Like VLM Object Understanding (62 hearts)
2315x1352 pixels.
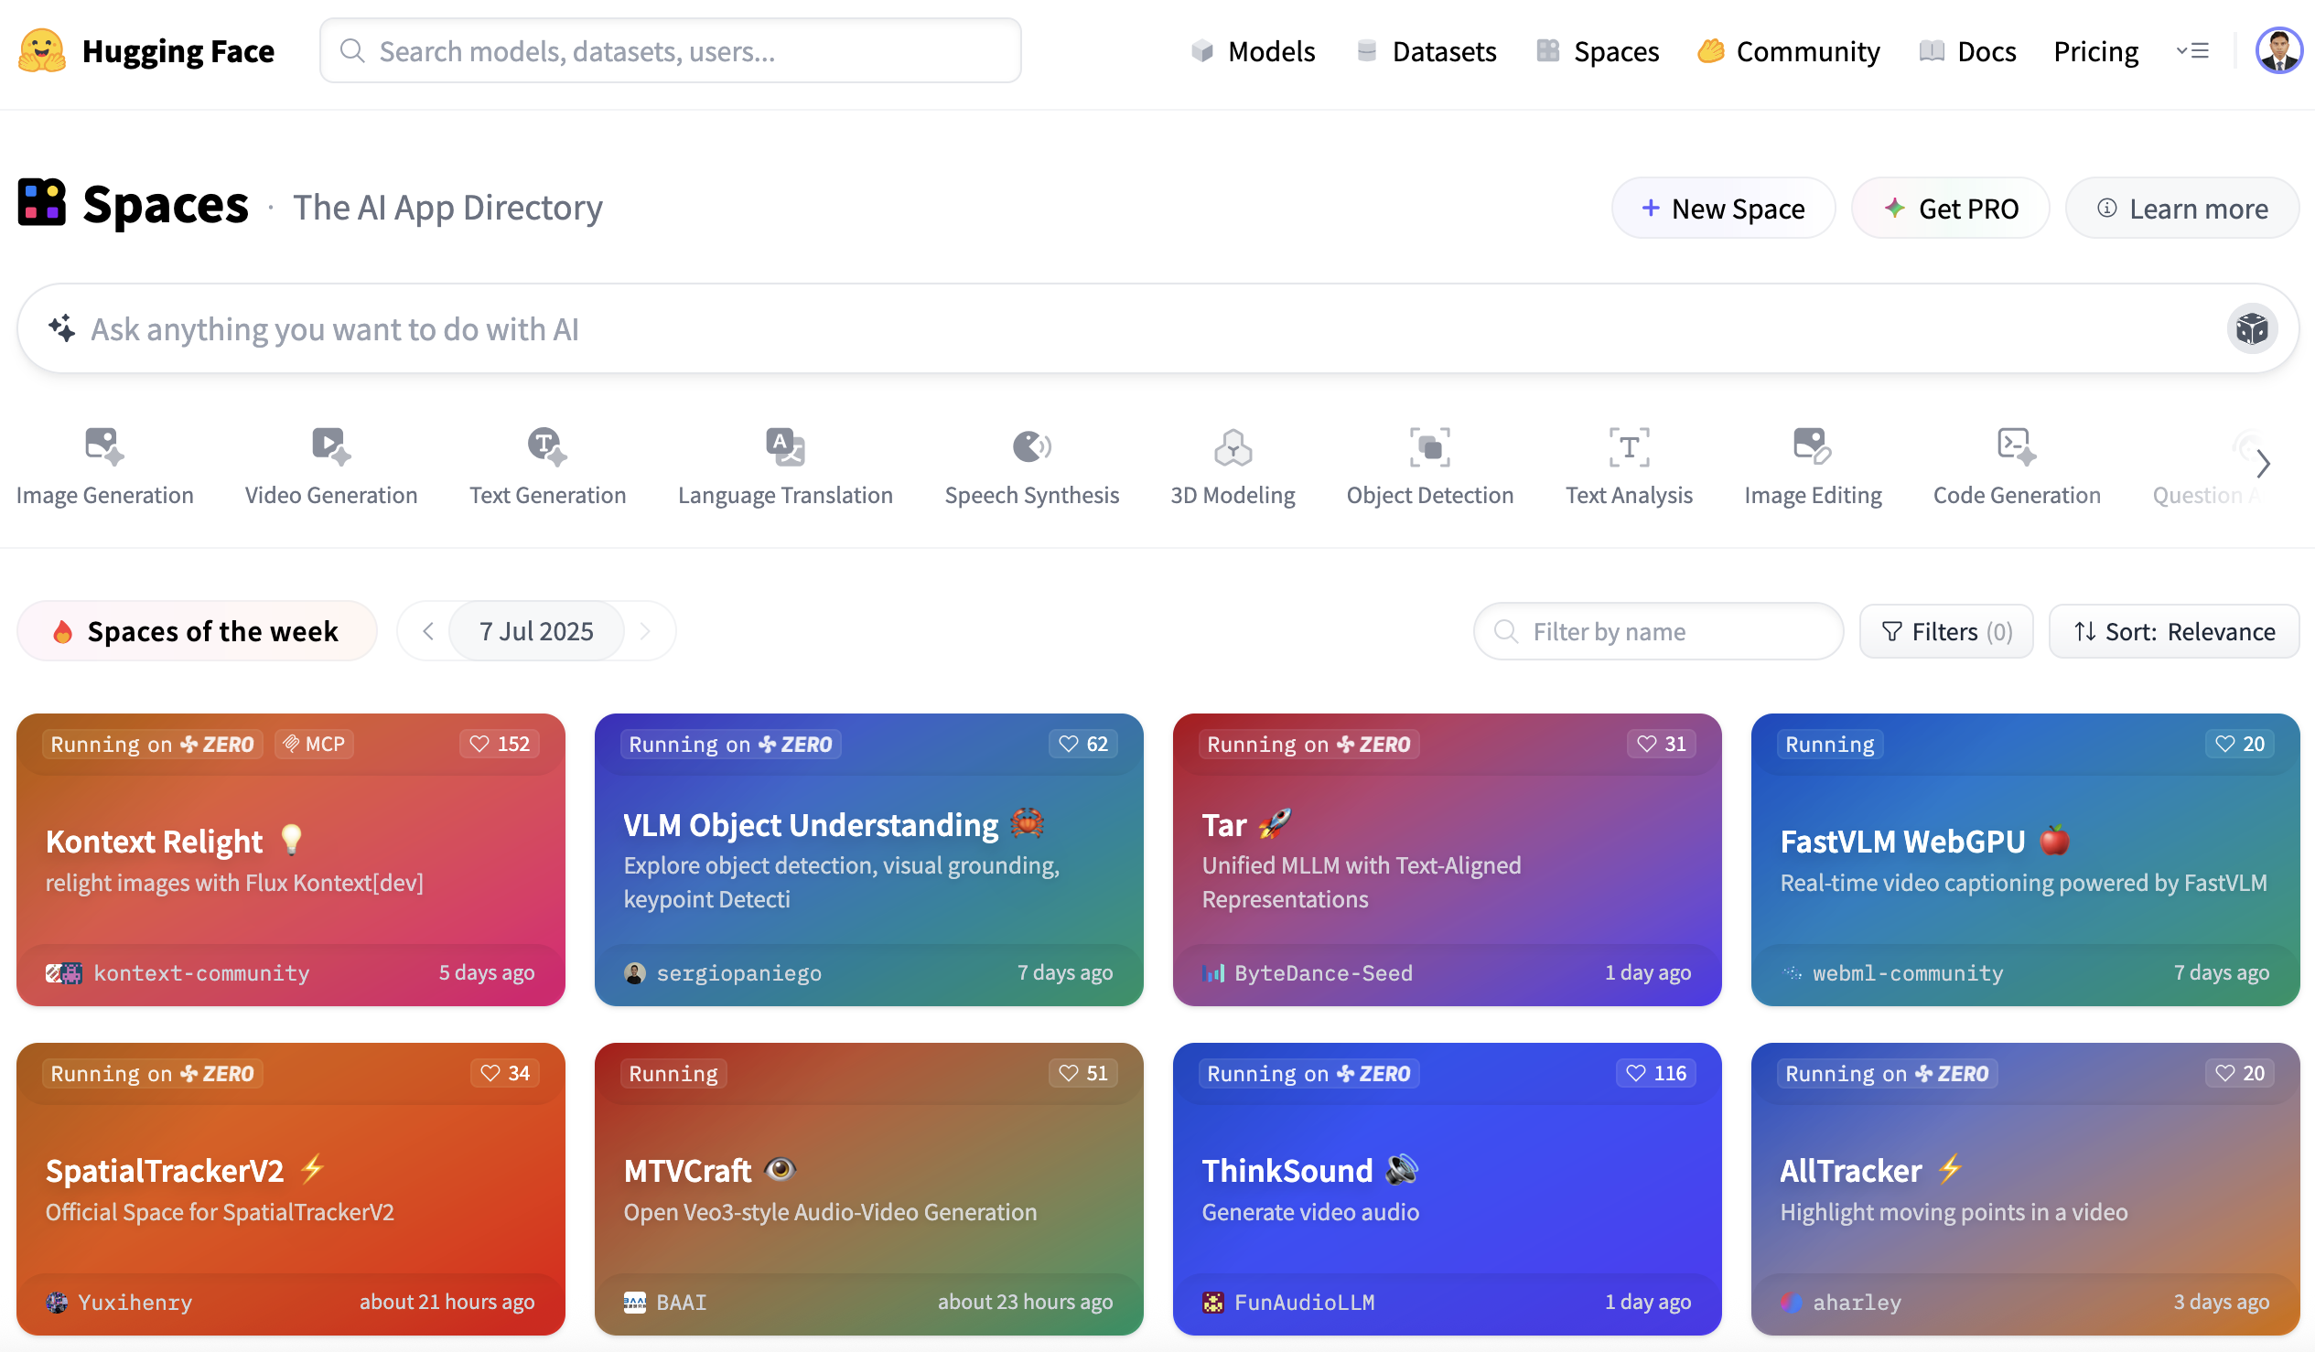point(1083,744)
